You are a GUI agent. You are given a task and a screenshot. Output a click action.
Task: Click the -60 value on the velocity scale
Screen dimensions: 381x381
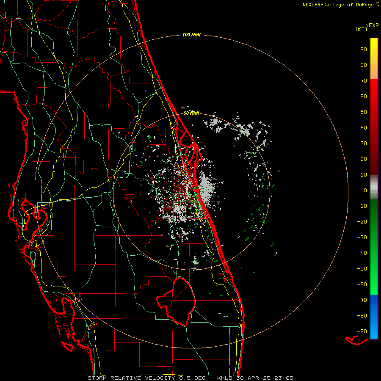point(362,284)
